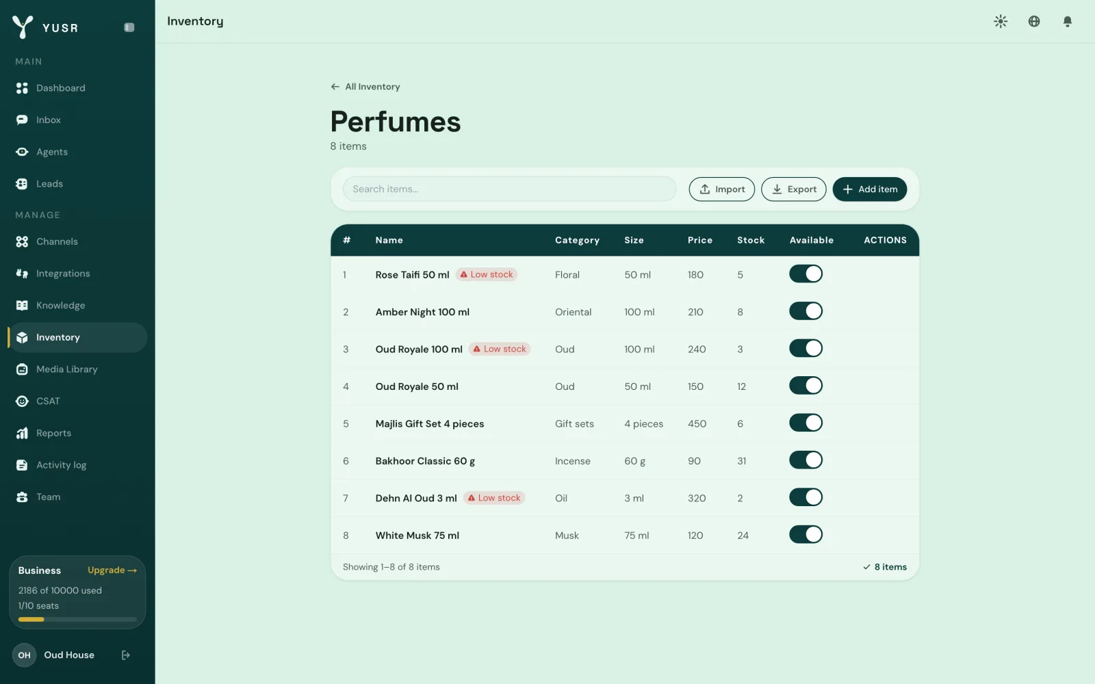Image resolution: width=1095 pixels, height=684 pixels.
Task: Click the Low stock badge on Dehn Al Oud
Action: [494, 498]
